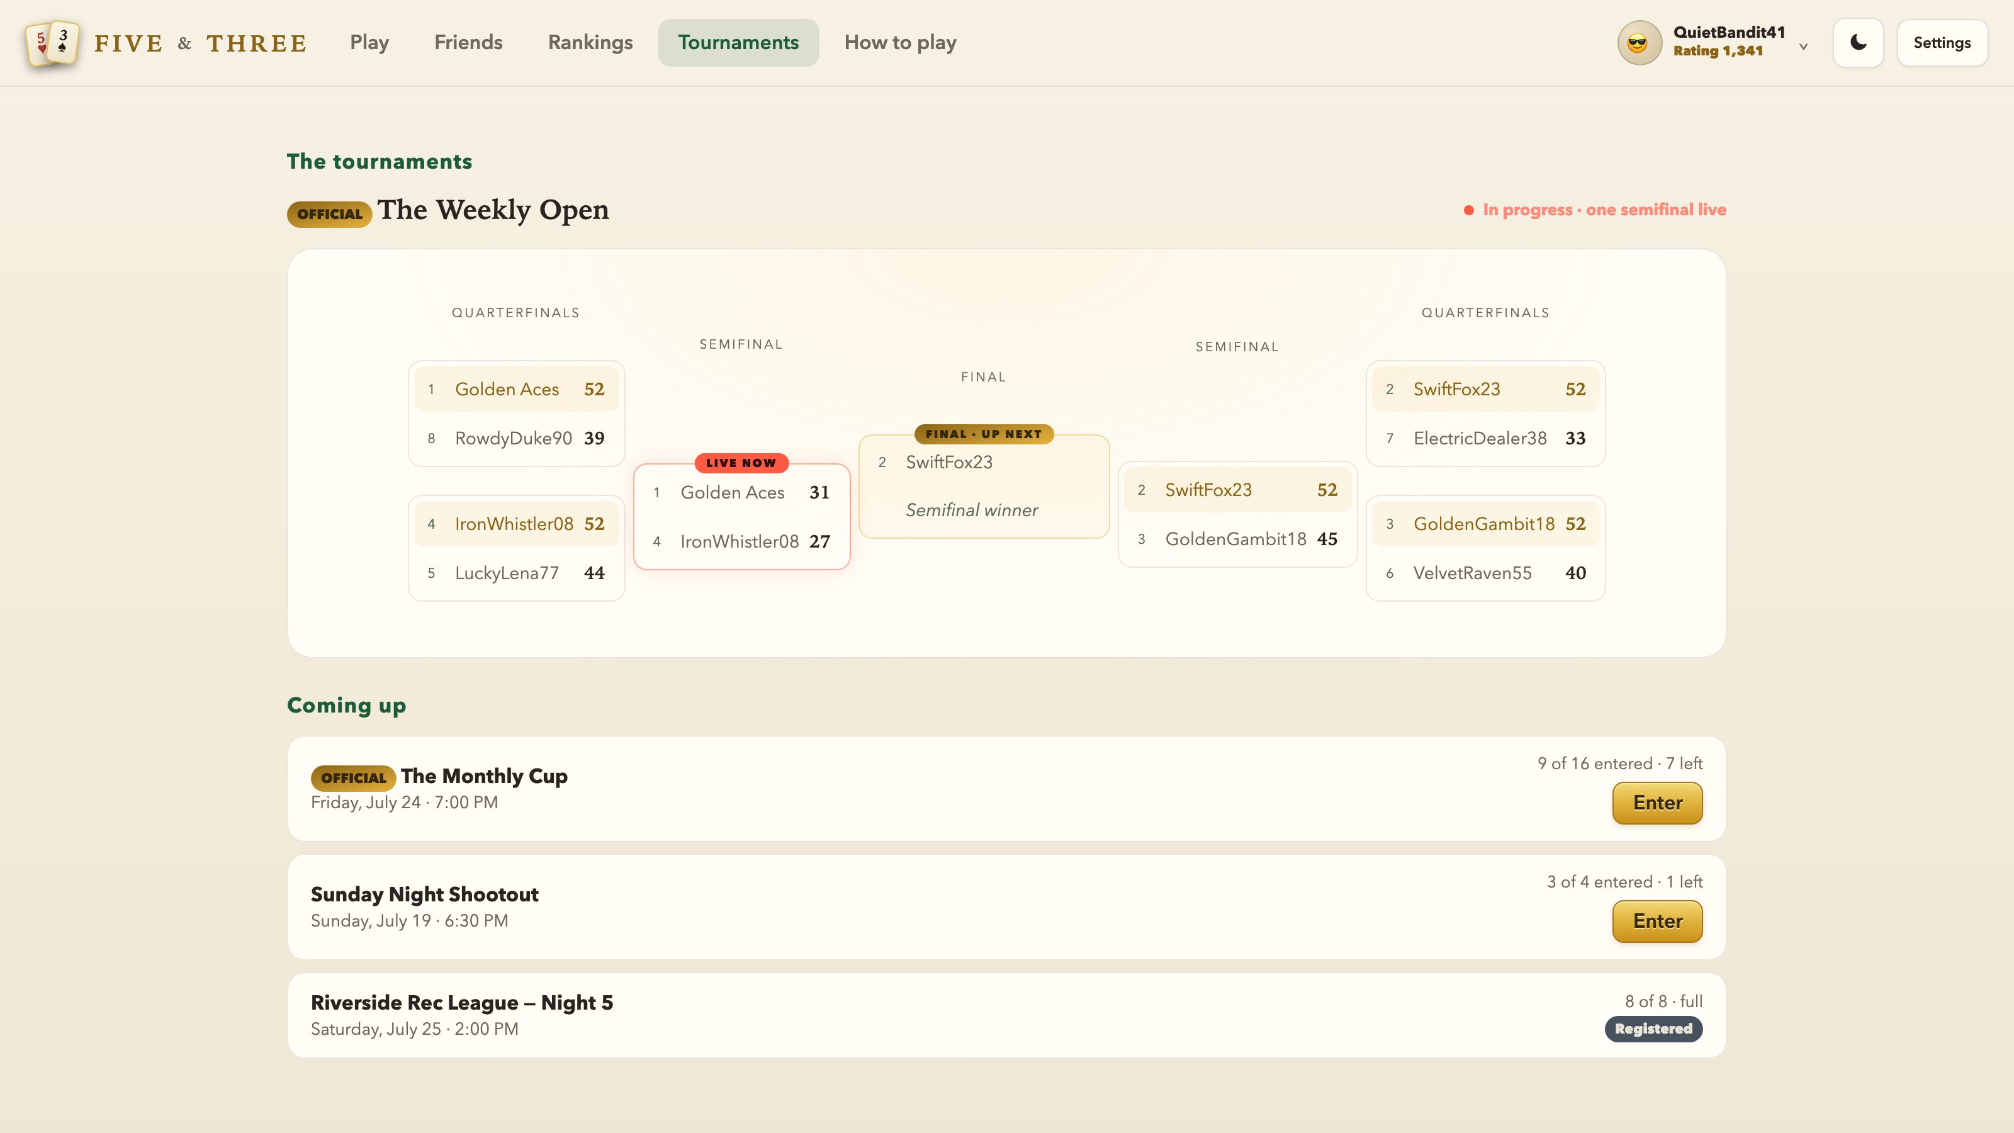Enter The Monthly Cup tournament
Viewport: 2014px width, 1133px height.
pos(1657,803)
